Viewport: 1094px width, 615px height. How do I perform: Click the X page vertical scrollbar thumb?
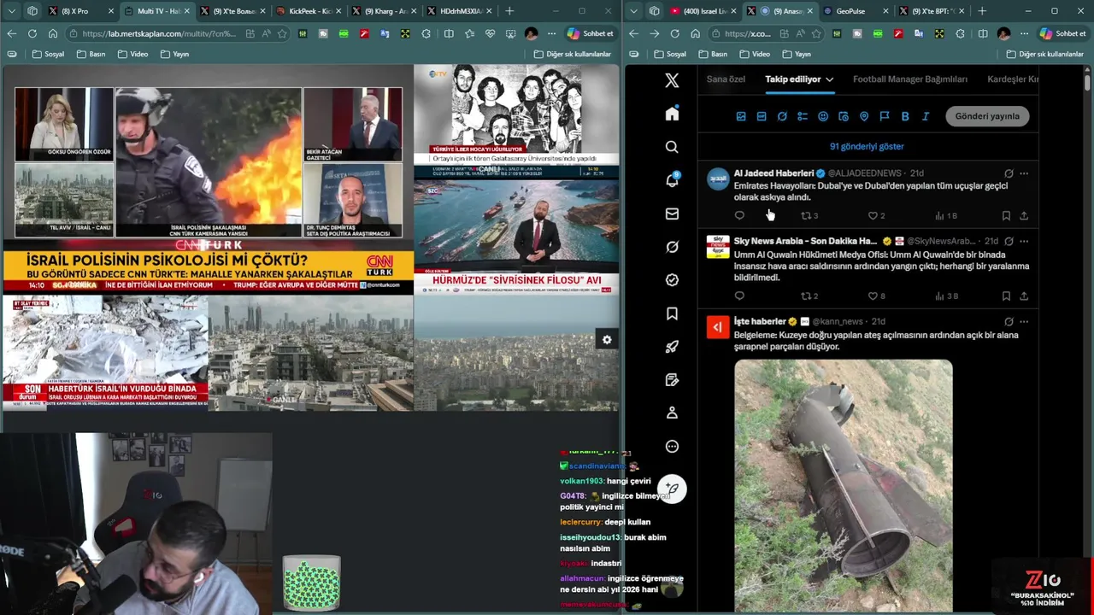pyautogui.click(x=1087, y=82)
